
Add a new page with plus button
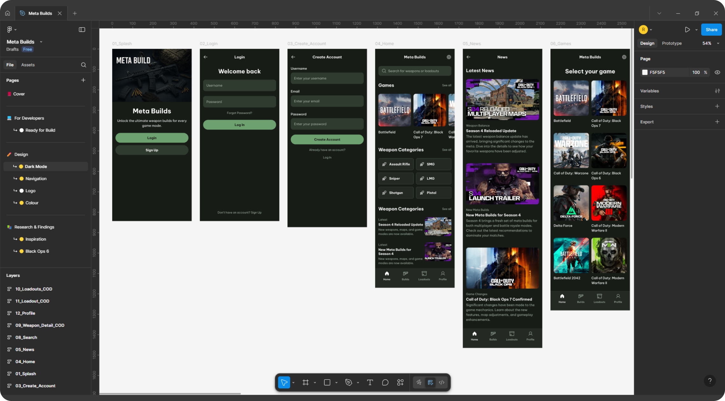pos(83,80)
